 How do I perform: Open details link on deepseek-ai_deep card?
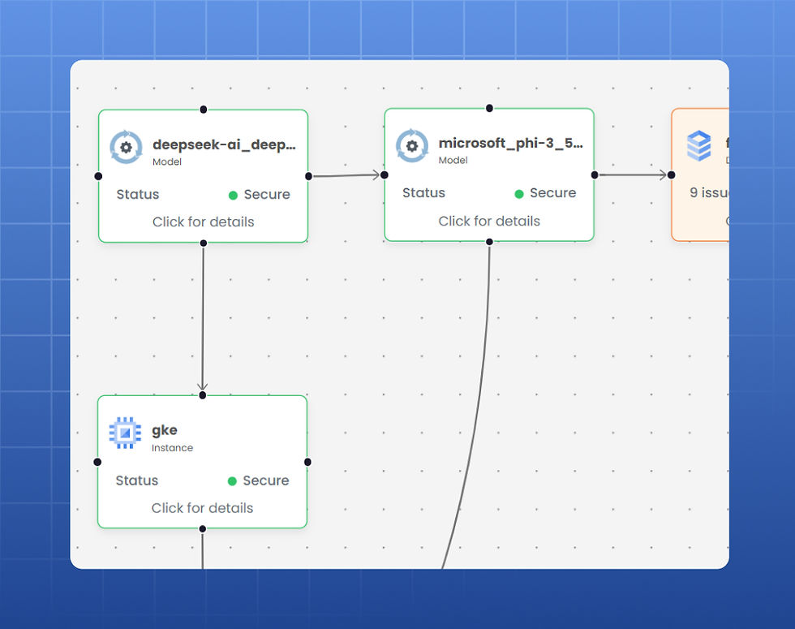(x=204, y=222)
